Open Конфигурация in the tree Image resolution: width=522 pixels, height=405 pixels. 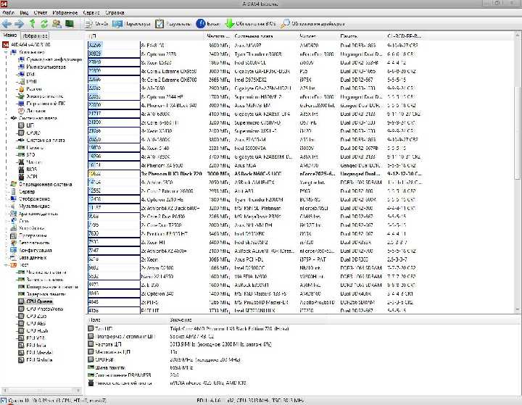pos(31,250)
